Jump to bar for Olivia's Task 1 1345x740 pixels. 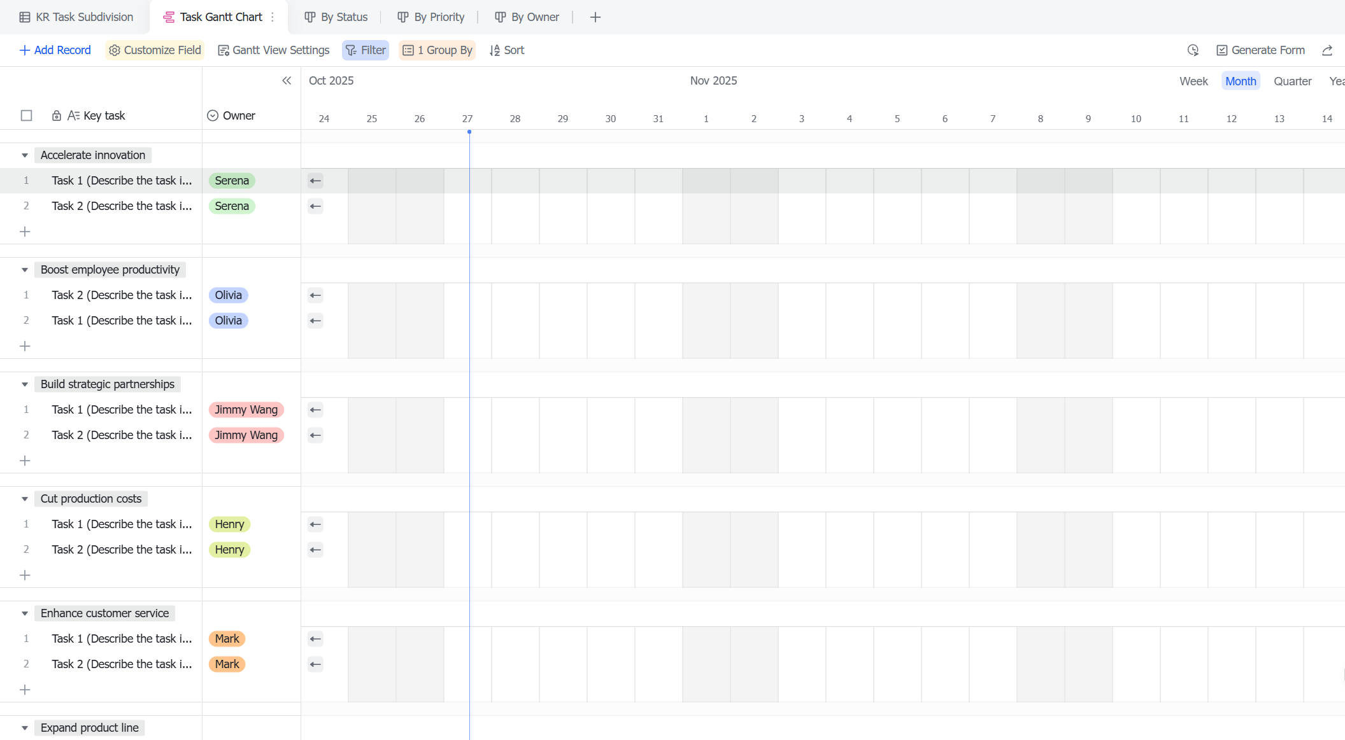(x=315, y=321)
